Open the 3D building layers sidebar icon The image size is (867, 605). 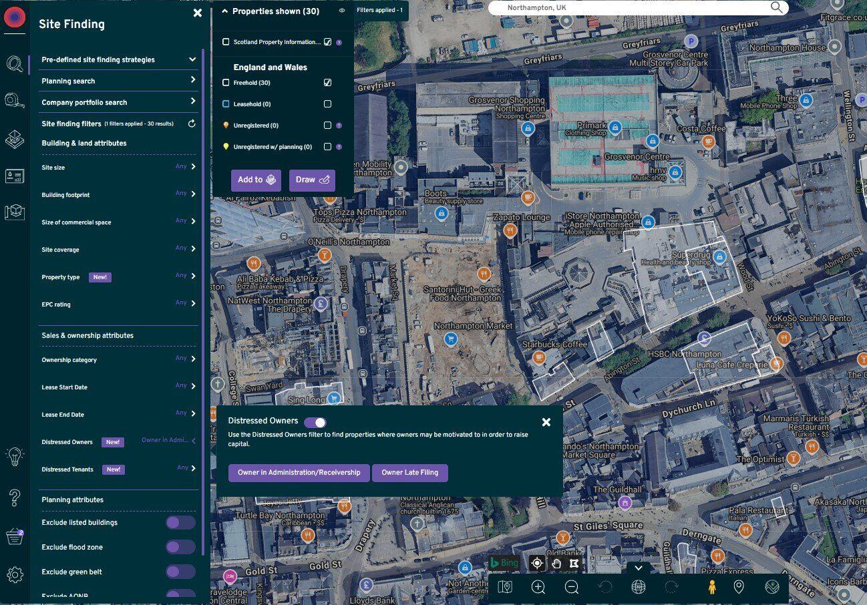tap(15, 139)
